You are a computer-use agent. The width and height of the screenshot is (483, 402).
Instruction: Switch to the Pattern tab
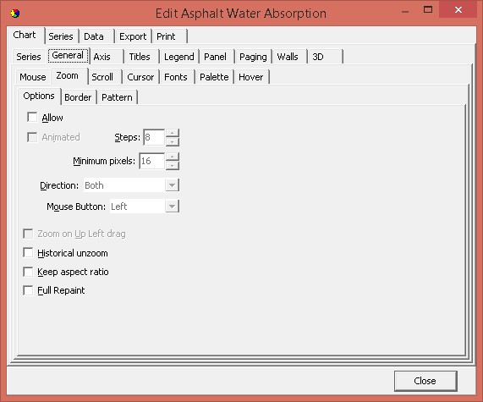pyautogui.click(x=117, y=97)
